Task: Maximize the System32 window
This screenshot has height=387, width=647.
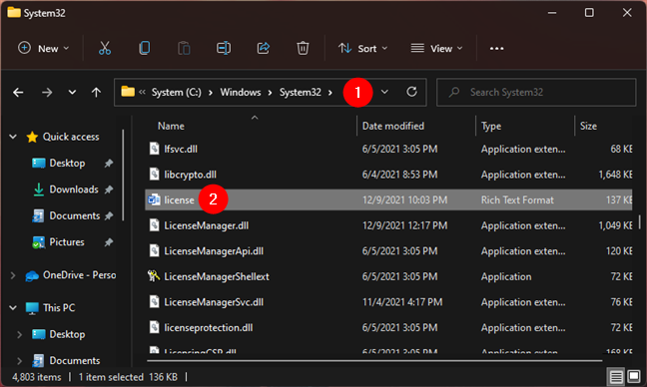Action: [x=589, y=13]
